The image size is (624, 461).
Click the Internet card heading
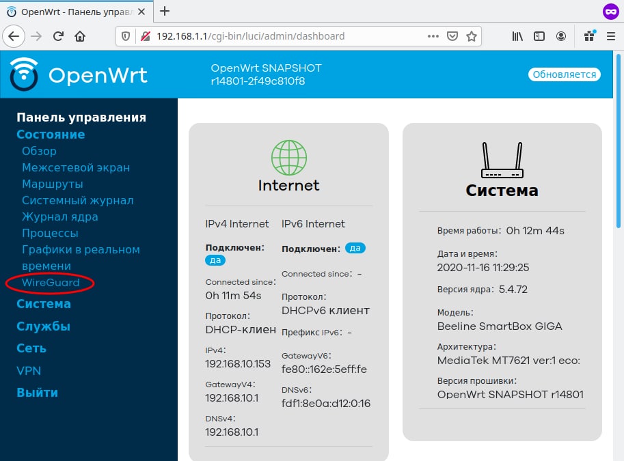click(x=289, y=185)
